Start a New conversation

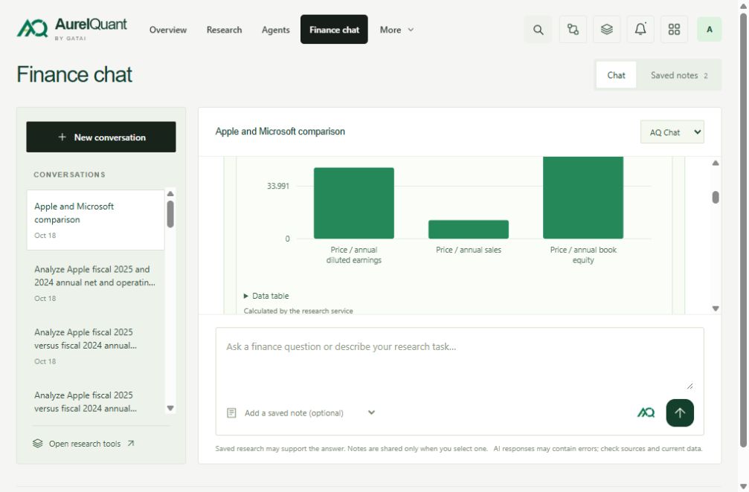point(101,137)
